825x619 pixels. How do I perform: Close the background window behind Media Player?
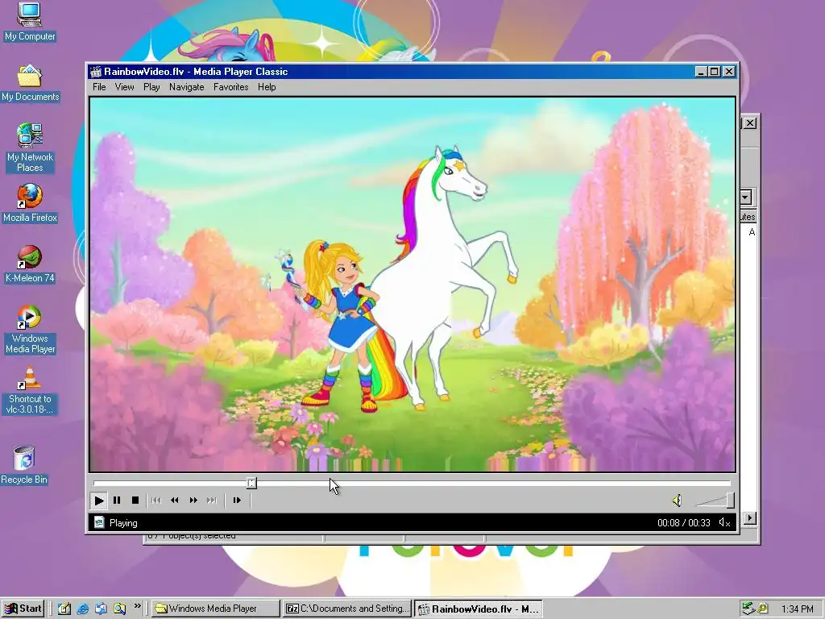(750, 123)
